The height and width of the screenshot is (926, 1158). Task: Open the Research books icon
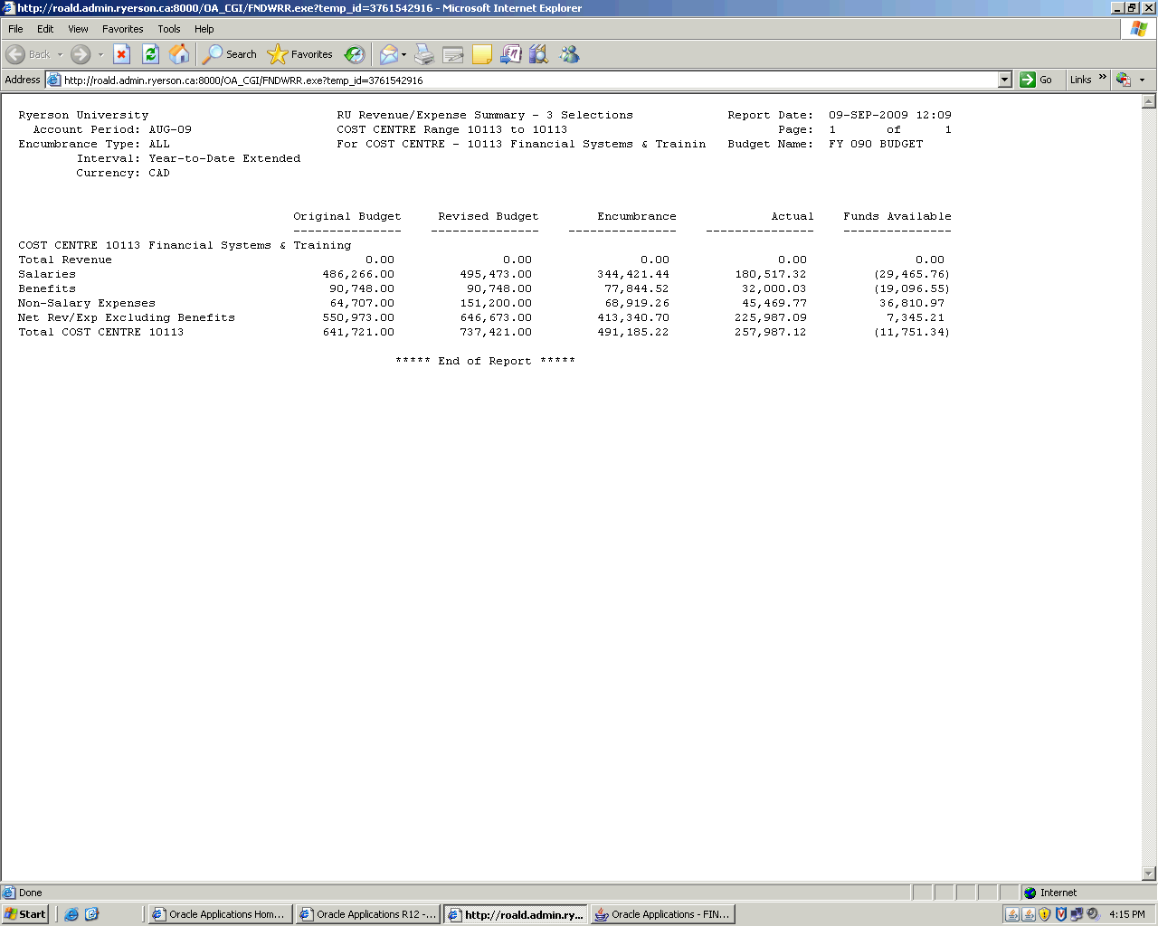539,54
